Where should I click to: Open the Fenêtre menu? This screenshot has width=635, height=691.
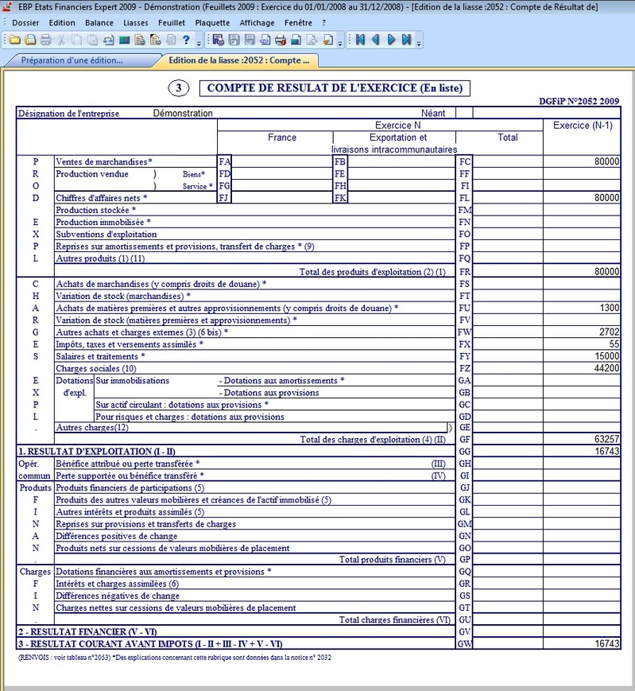click(x=298, y=23)
